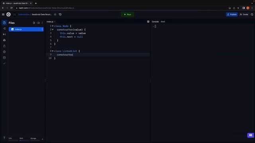Click the RAM usage bar
255x143 pixels.
tap(24, 140)
